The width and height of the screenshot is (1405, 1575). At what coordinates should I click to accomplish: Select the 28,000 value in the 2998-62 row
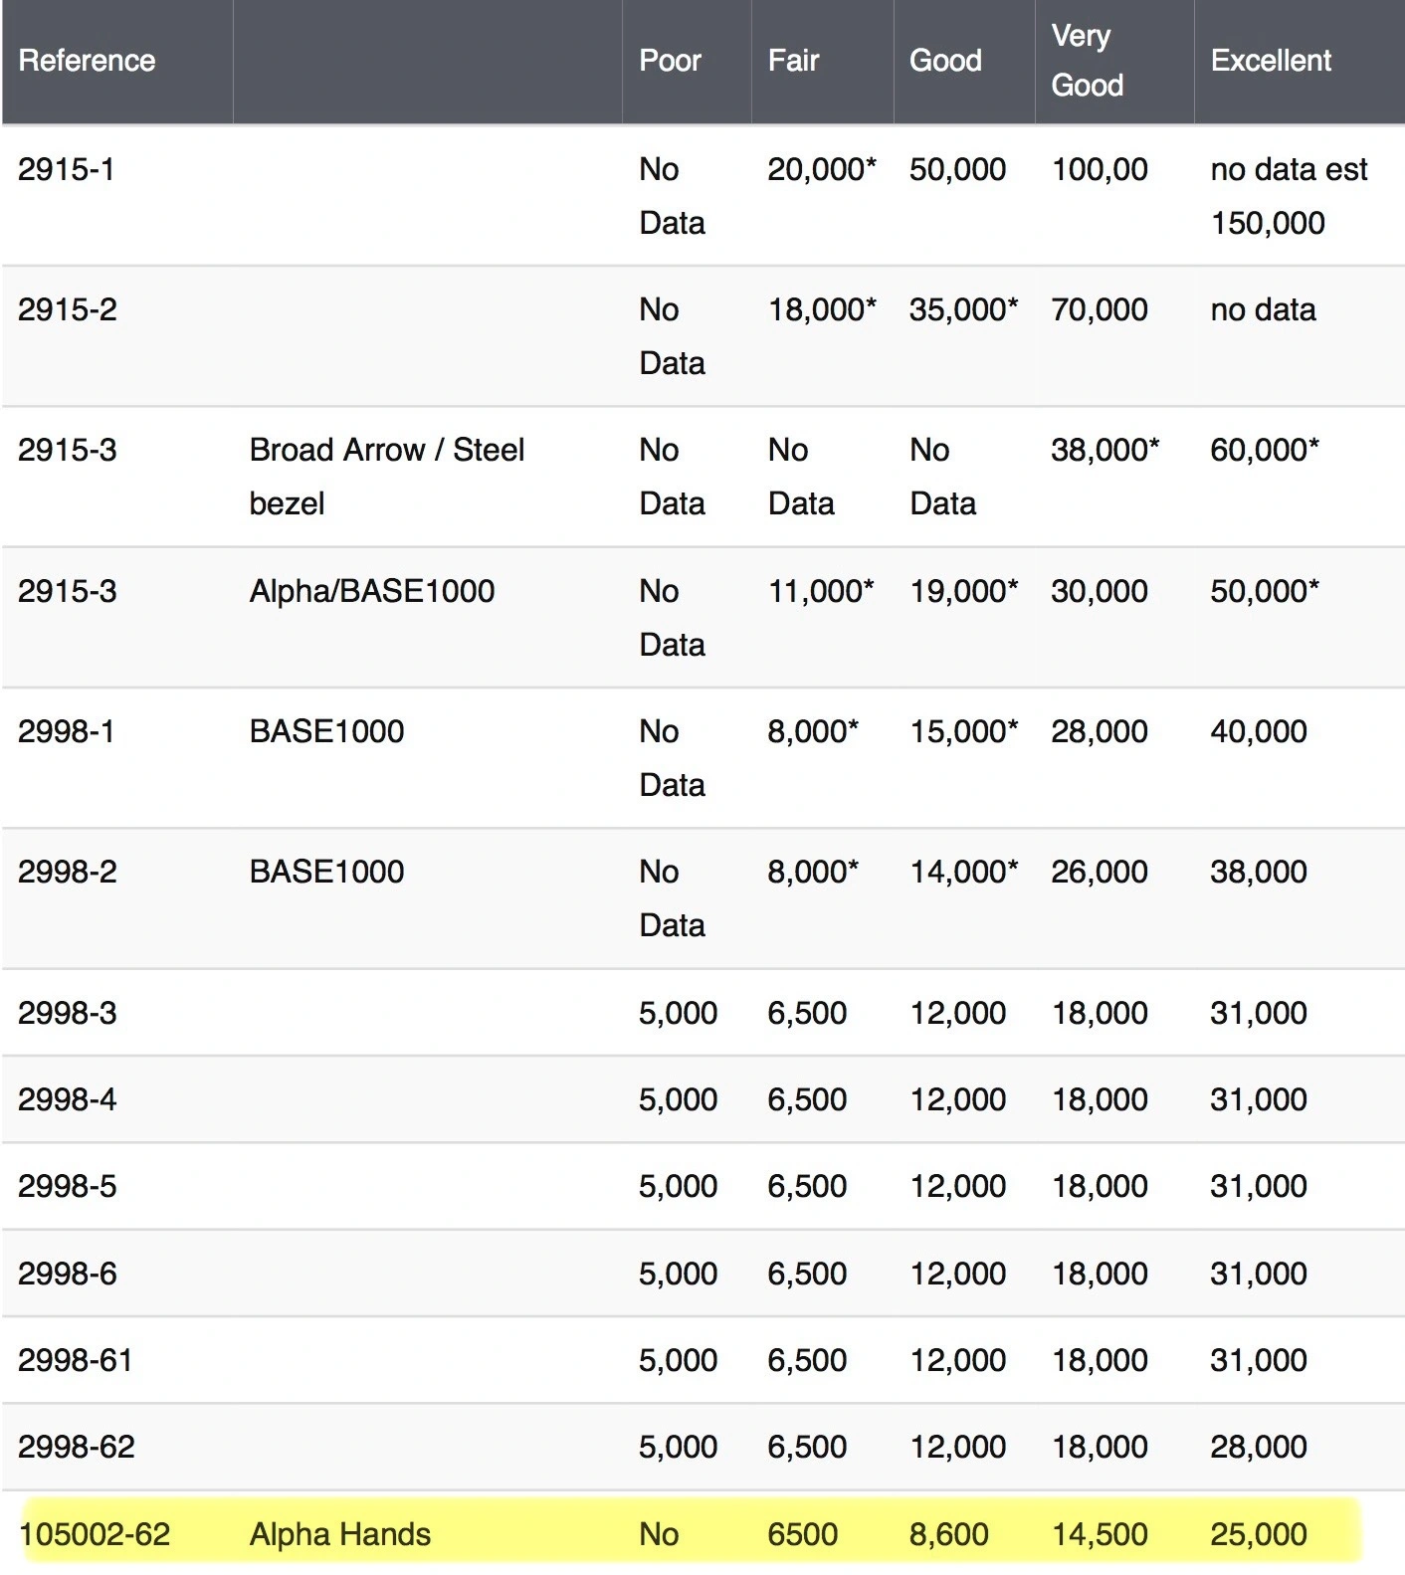[1258, 1447]
